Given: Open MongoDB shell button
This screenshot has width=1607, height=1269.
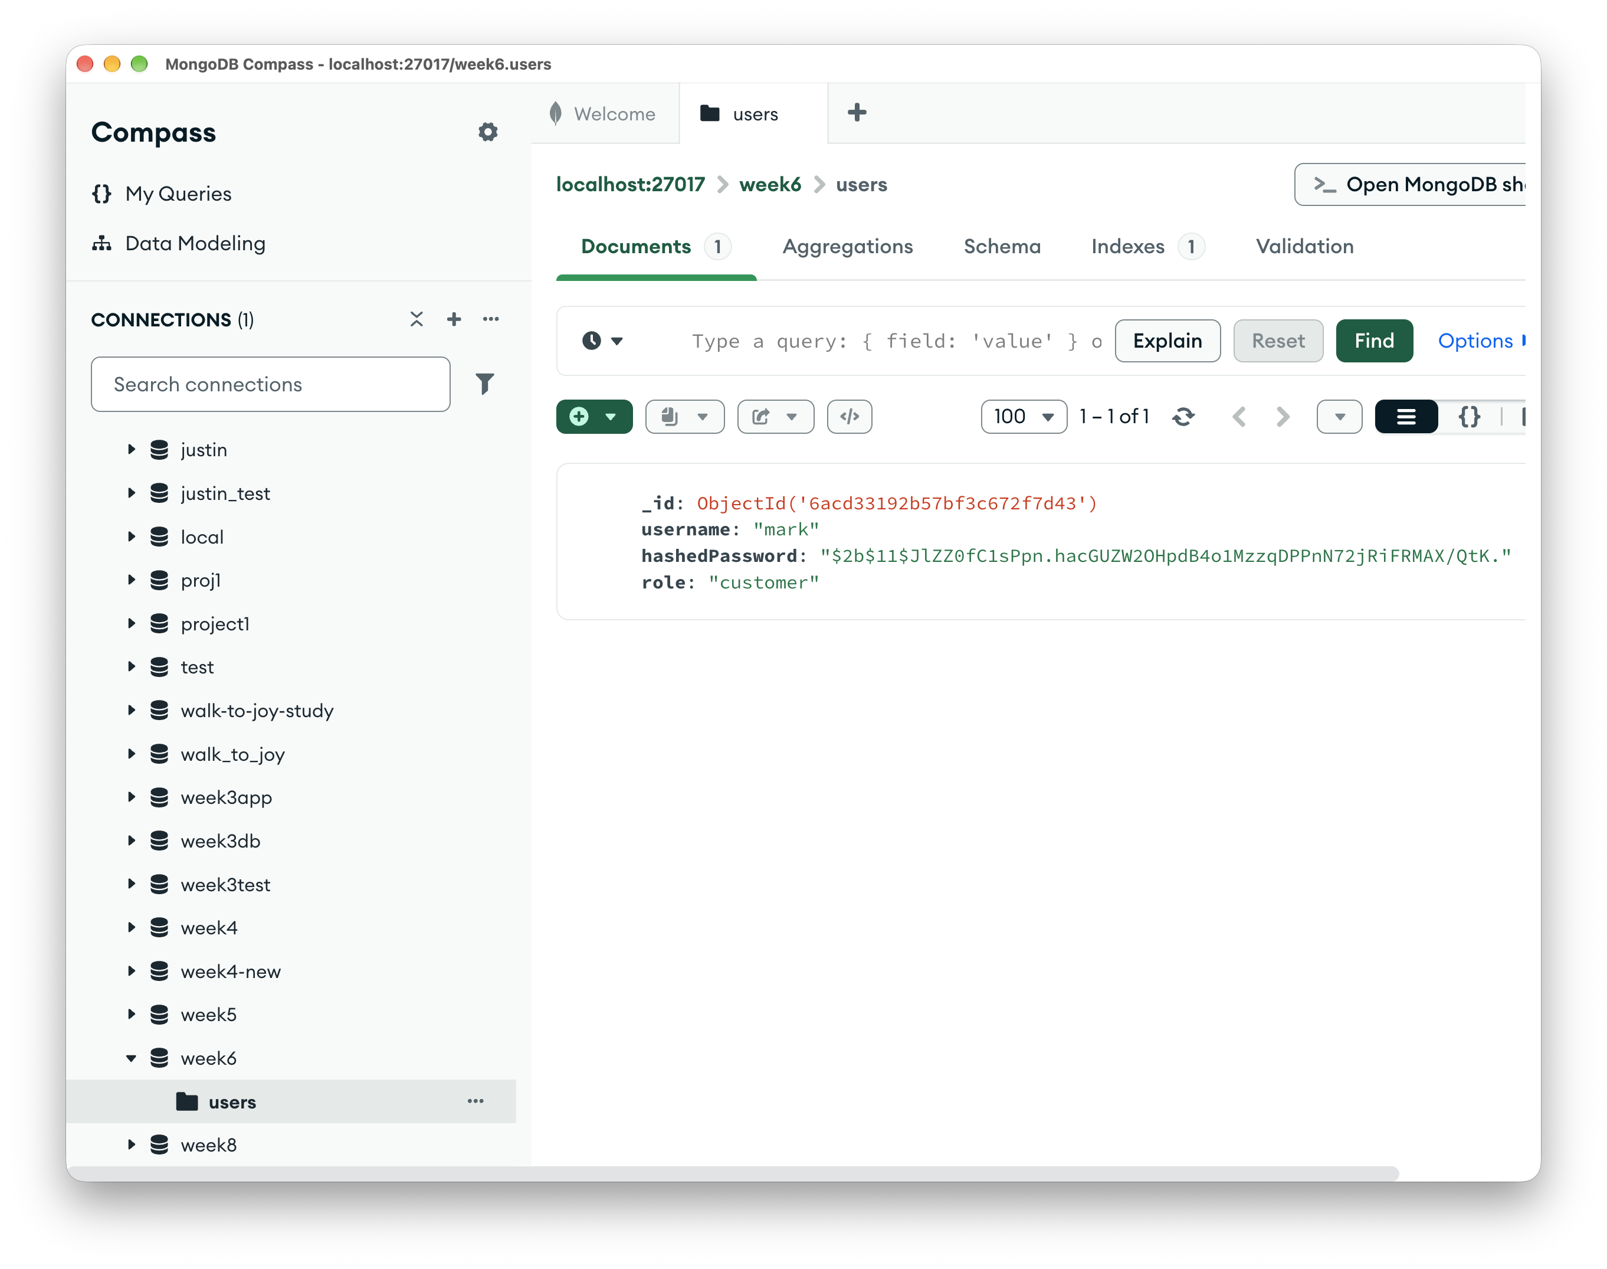Looking at the screenshot, I should (1409, 184).
